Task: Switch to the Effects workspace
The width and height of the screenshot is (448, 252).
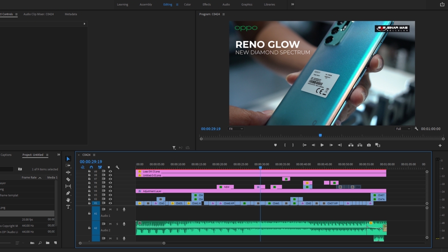Action: [207, 5]
